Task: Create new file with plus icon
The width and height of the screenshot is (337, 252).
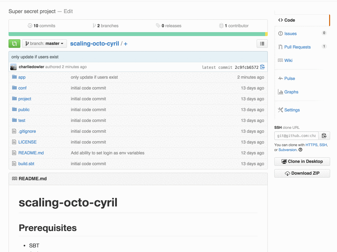Action: (x=126, y=44)
